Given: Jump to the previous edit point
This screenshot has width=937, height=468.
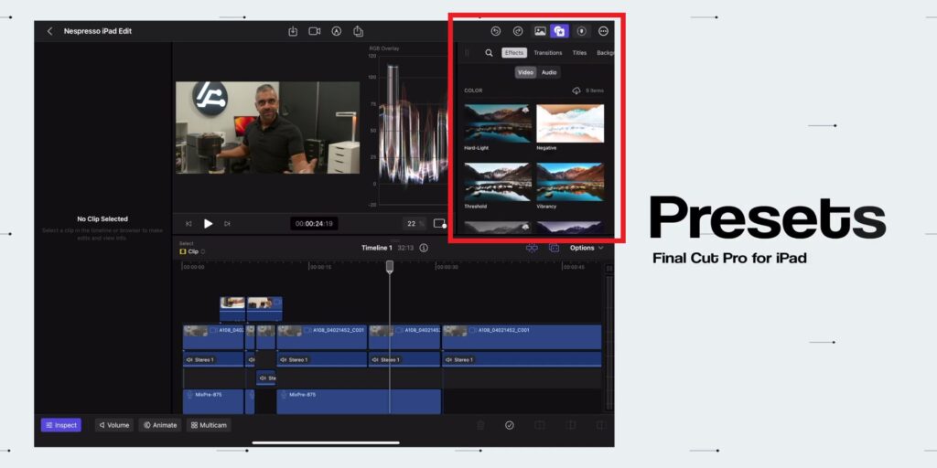Looking at the screenshot, I should pyautogui.click(x=188, y=224).
